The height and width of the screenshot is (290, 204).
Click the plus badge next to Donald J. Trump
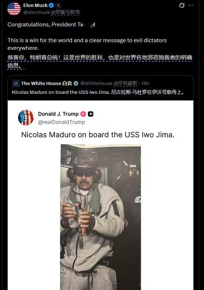91,114
